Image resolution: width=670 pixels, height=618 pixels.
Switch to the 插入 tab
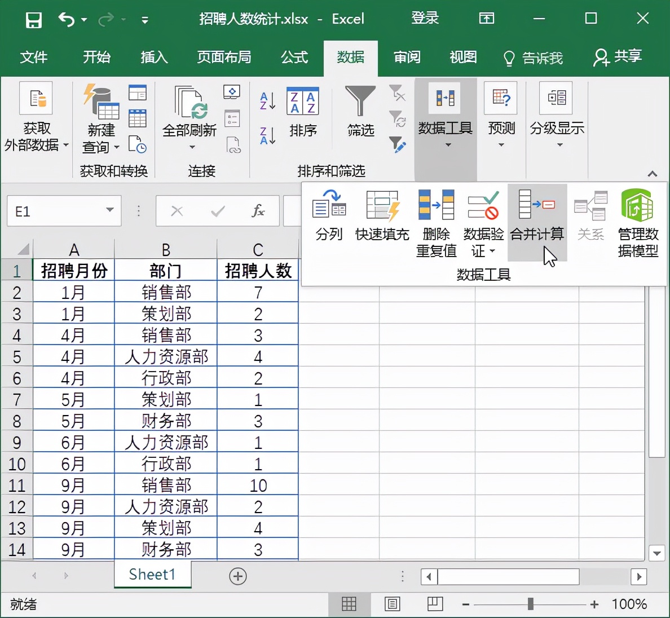(155, 57)
